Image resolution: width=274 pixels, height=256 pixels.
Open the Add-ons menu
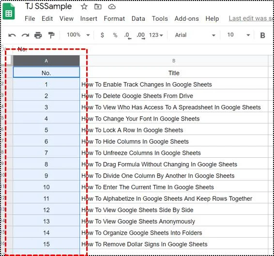187,18
